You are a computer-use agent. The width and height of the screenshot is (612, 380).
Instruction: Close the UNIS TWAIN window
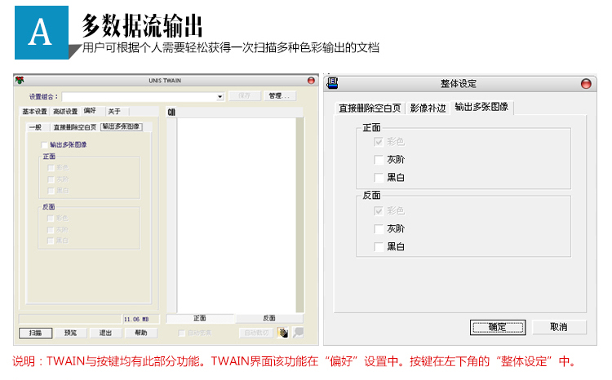pos(311,81)
